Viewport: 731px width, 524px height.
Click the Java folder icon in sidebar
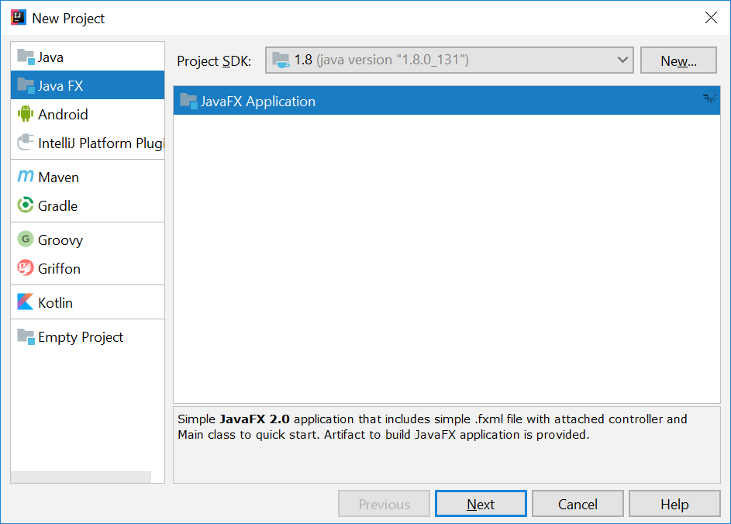pyautogui.click(x=26, y=57)
